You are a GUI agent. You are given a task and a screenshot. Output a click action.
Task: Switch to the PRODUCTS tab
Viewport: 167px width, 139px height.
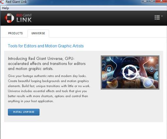click(15, 33)
